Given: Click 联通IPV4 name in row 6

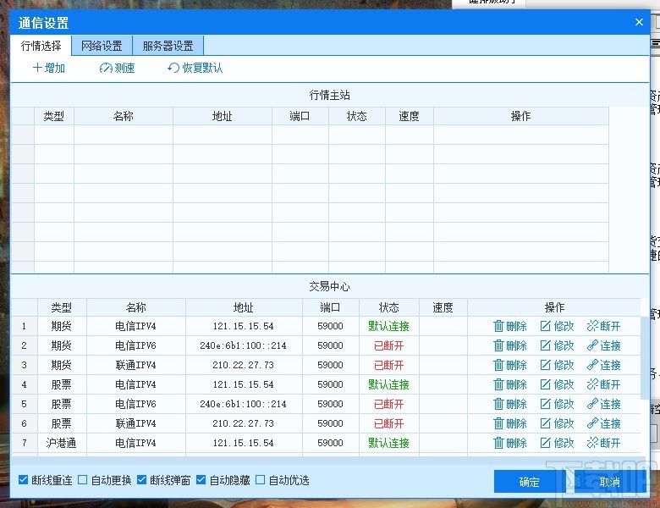Looking at the screenshot, I should [136, 423].
